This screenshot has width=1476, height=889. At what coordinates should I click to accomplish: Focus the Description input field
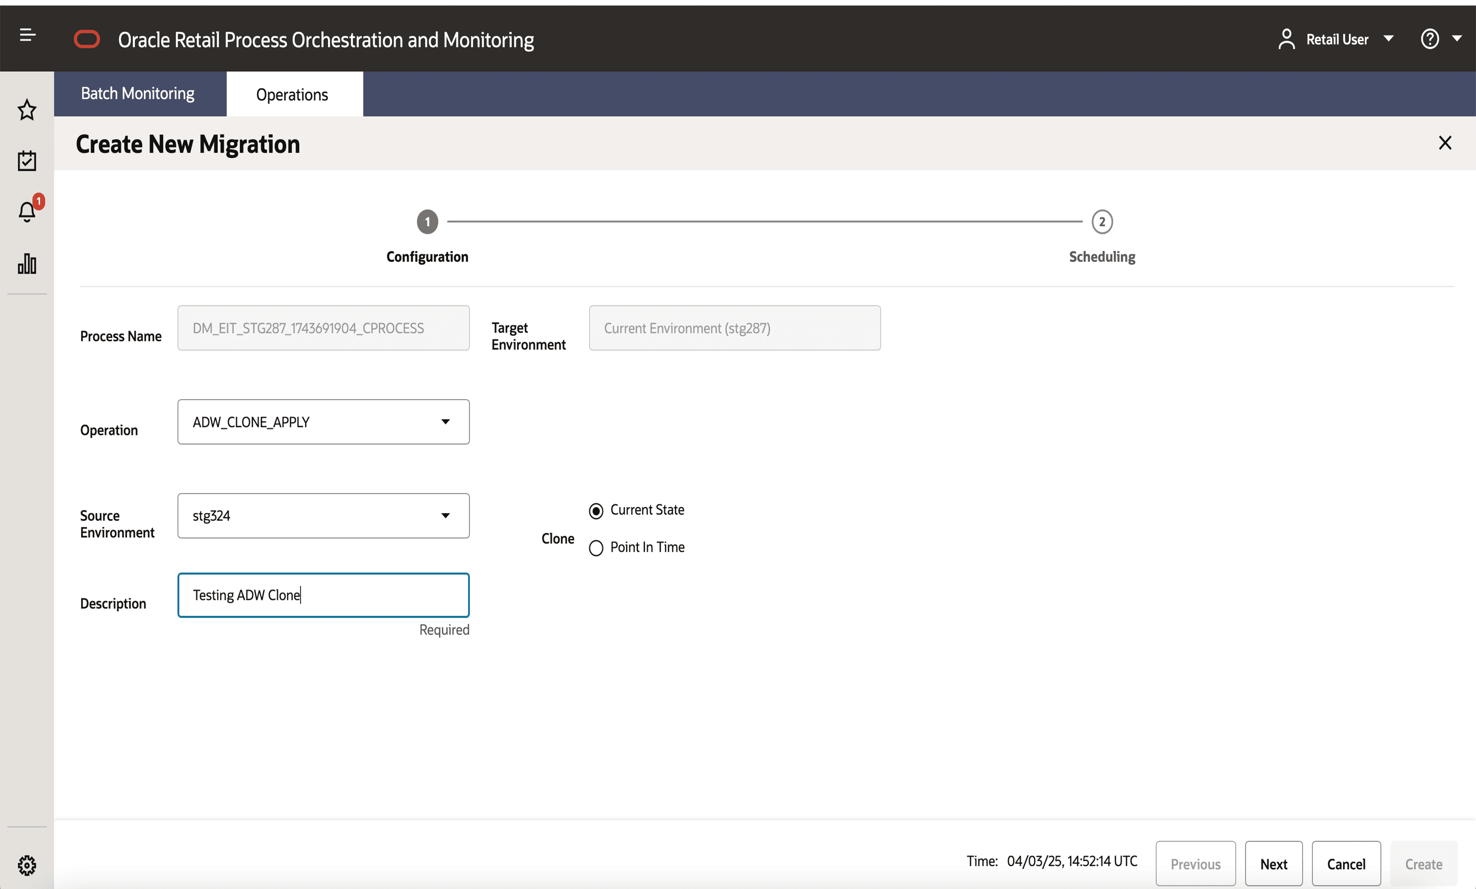tap(323, 595)
